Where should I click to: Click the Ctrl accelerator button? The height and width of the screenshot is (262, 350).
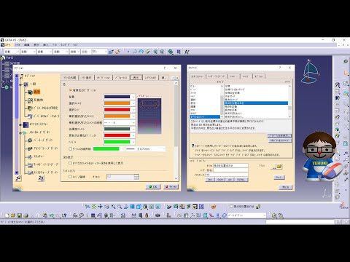[x=210, y=180]
